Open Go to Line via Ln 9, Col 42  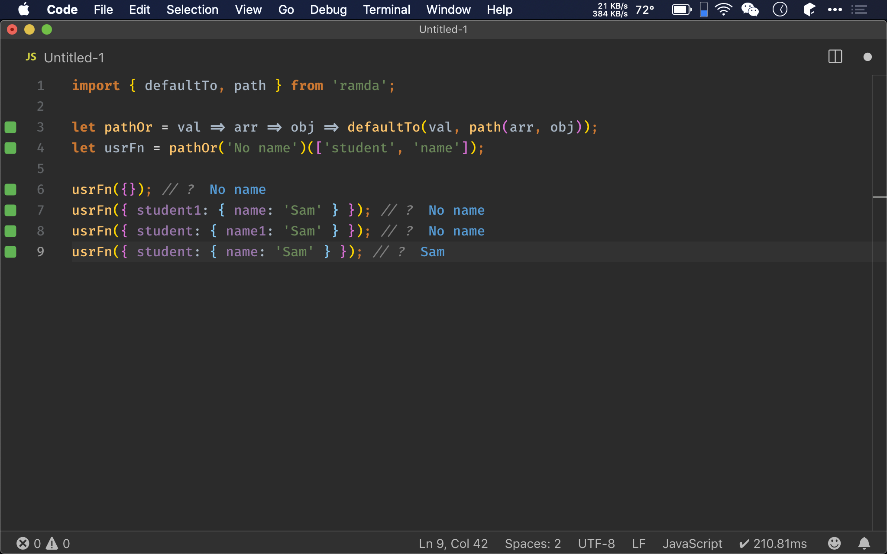coord(453,544)
